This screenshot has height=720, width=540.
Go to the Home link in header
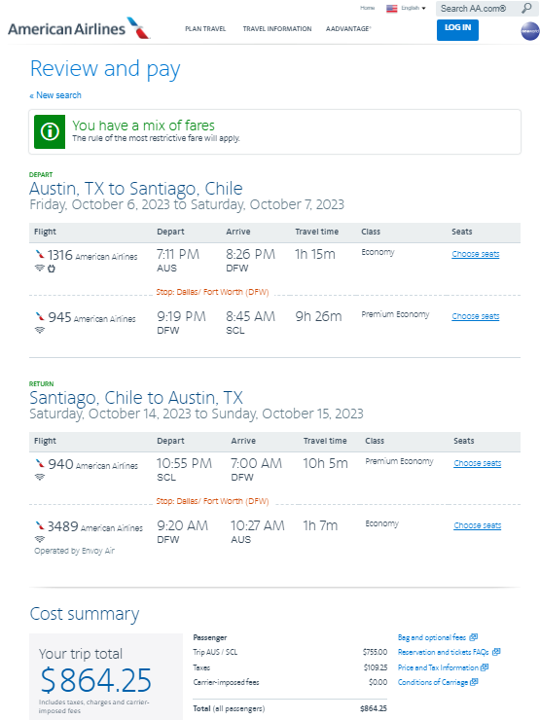coord(368,8)
